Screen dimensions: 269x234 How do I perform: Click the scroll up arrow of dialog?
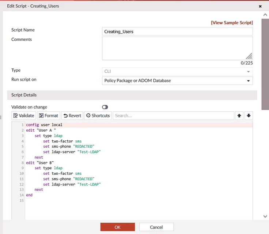pos(265,15)
